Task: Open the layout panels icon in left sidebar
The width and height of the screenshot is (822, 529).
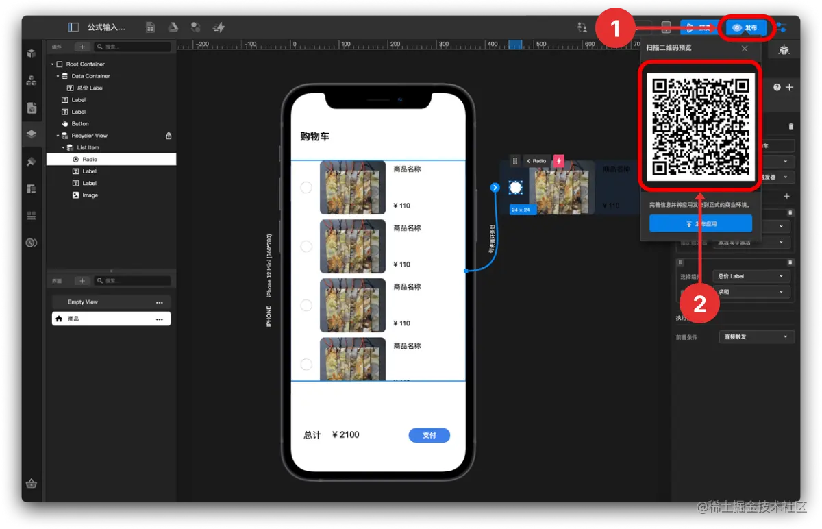Action: 31,188
